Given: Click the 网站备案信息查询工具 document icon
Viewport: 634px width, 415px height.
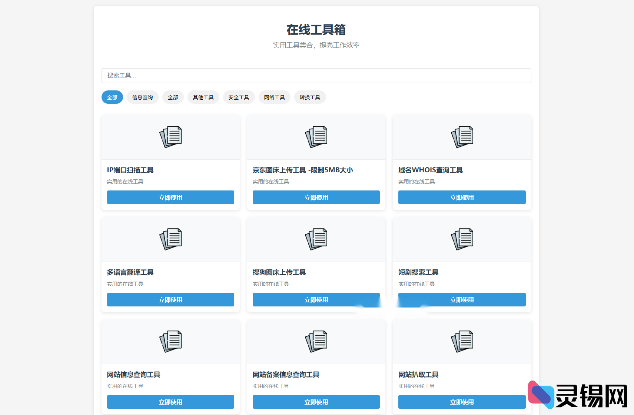Looking at the screenshot, I should click(x=316, y=341).
